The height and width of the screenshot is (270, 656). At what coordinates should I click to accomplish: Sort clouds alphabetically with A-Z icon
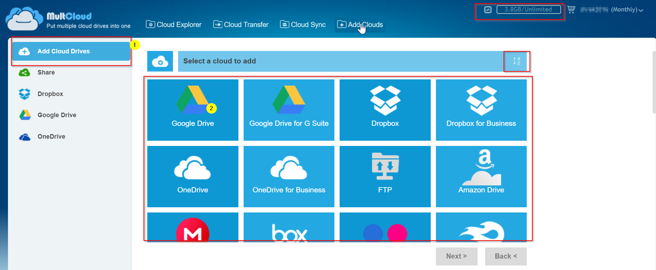pos(517,61)
